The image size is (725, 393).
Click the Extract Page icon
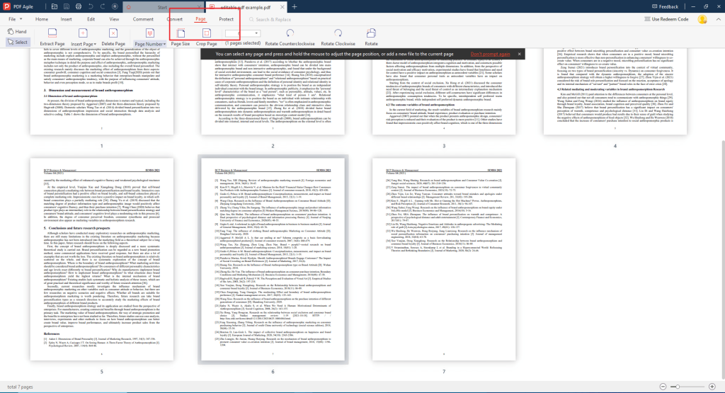52,33
